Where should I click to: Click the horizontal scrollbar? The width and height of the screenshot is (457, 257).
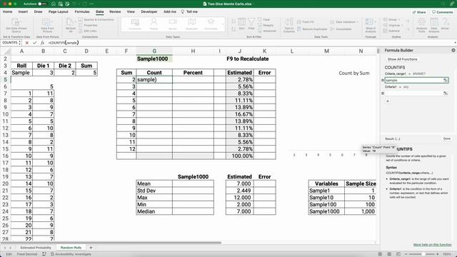tap(111, 243)
